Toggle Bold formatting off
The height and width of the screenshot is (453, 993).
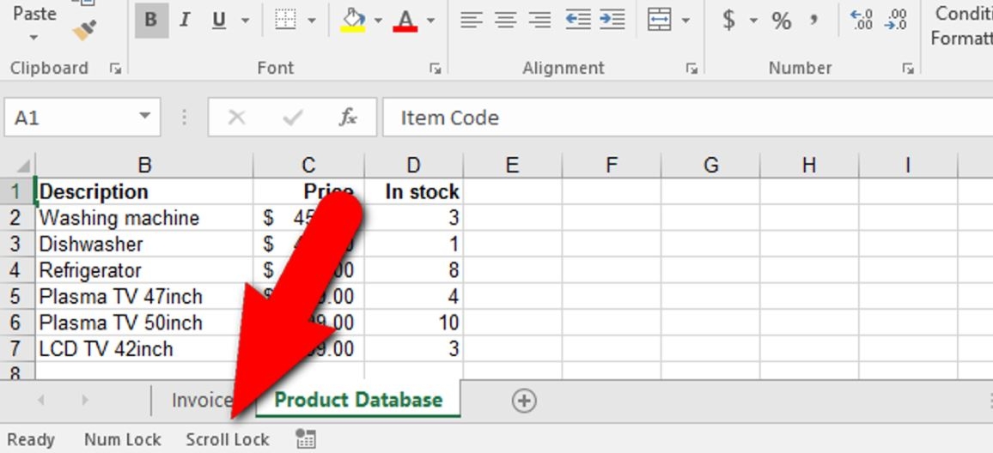pyautogui.click(x=151, y=20)
